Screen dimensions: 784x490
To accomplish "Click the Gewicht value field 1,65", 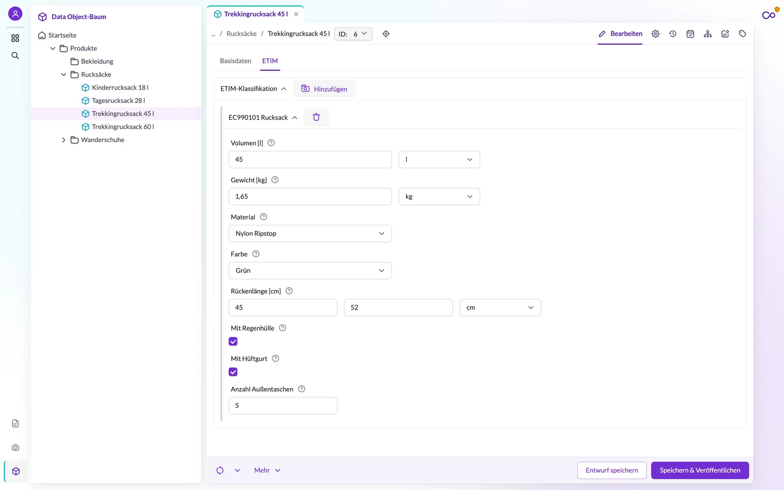I will point(310,196).
